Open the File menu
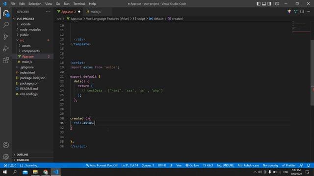Image resolution: width=314 pixels, height=176 pixels. point(13,4)
